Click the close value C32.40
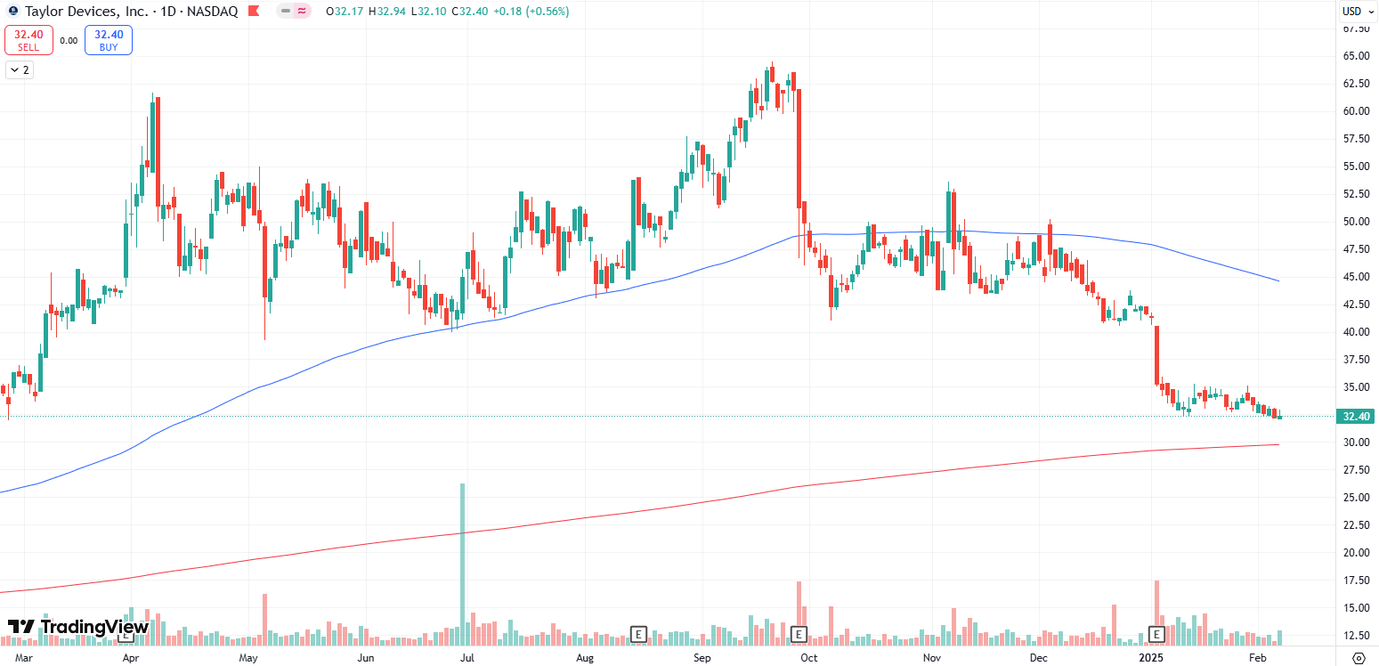 pyautogui.click(x=471, y=12)
